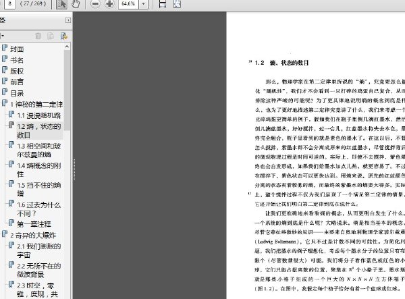Activate the Hand pan tool
The height and width of the screenshot is (299, 405).
pos(76,4)
